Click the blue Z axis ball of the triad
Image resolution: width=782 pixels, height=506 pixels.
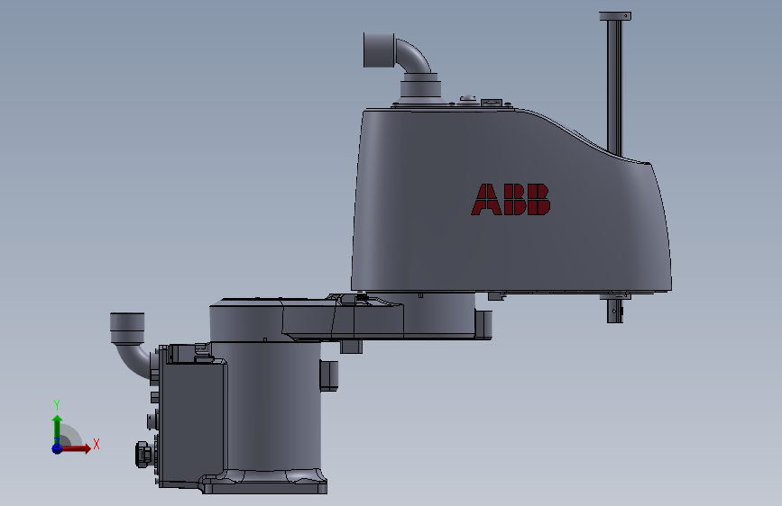click(58, 448)
